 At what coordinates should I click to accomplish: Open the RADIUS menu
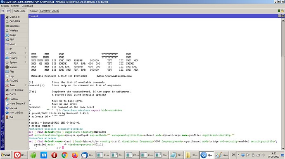(14, 81)
